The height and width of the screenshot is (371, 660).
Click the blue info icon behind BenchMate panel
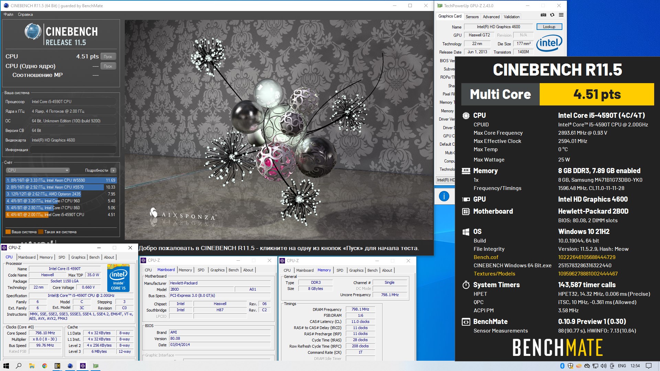(444, 196)
